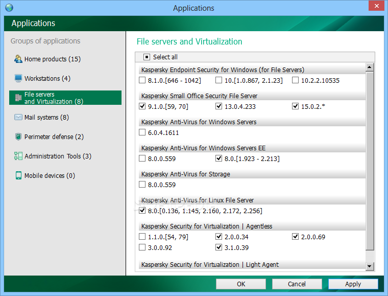Click Kaspersky Small Office Security File Server header
Viewport: 388px width, 296px height.
(x=252, y=96)
